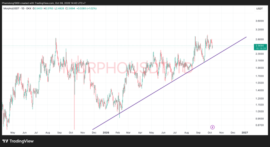Open the USDT currency selector
270x147 pixels.
click(260, 9)
